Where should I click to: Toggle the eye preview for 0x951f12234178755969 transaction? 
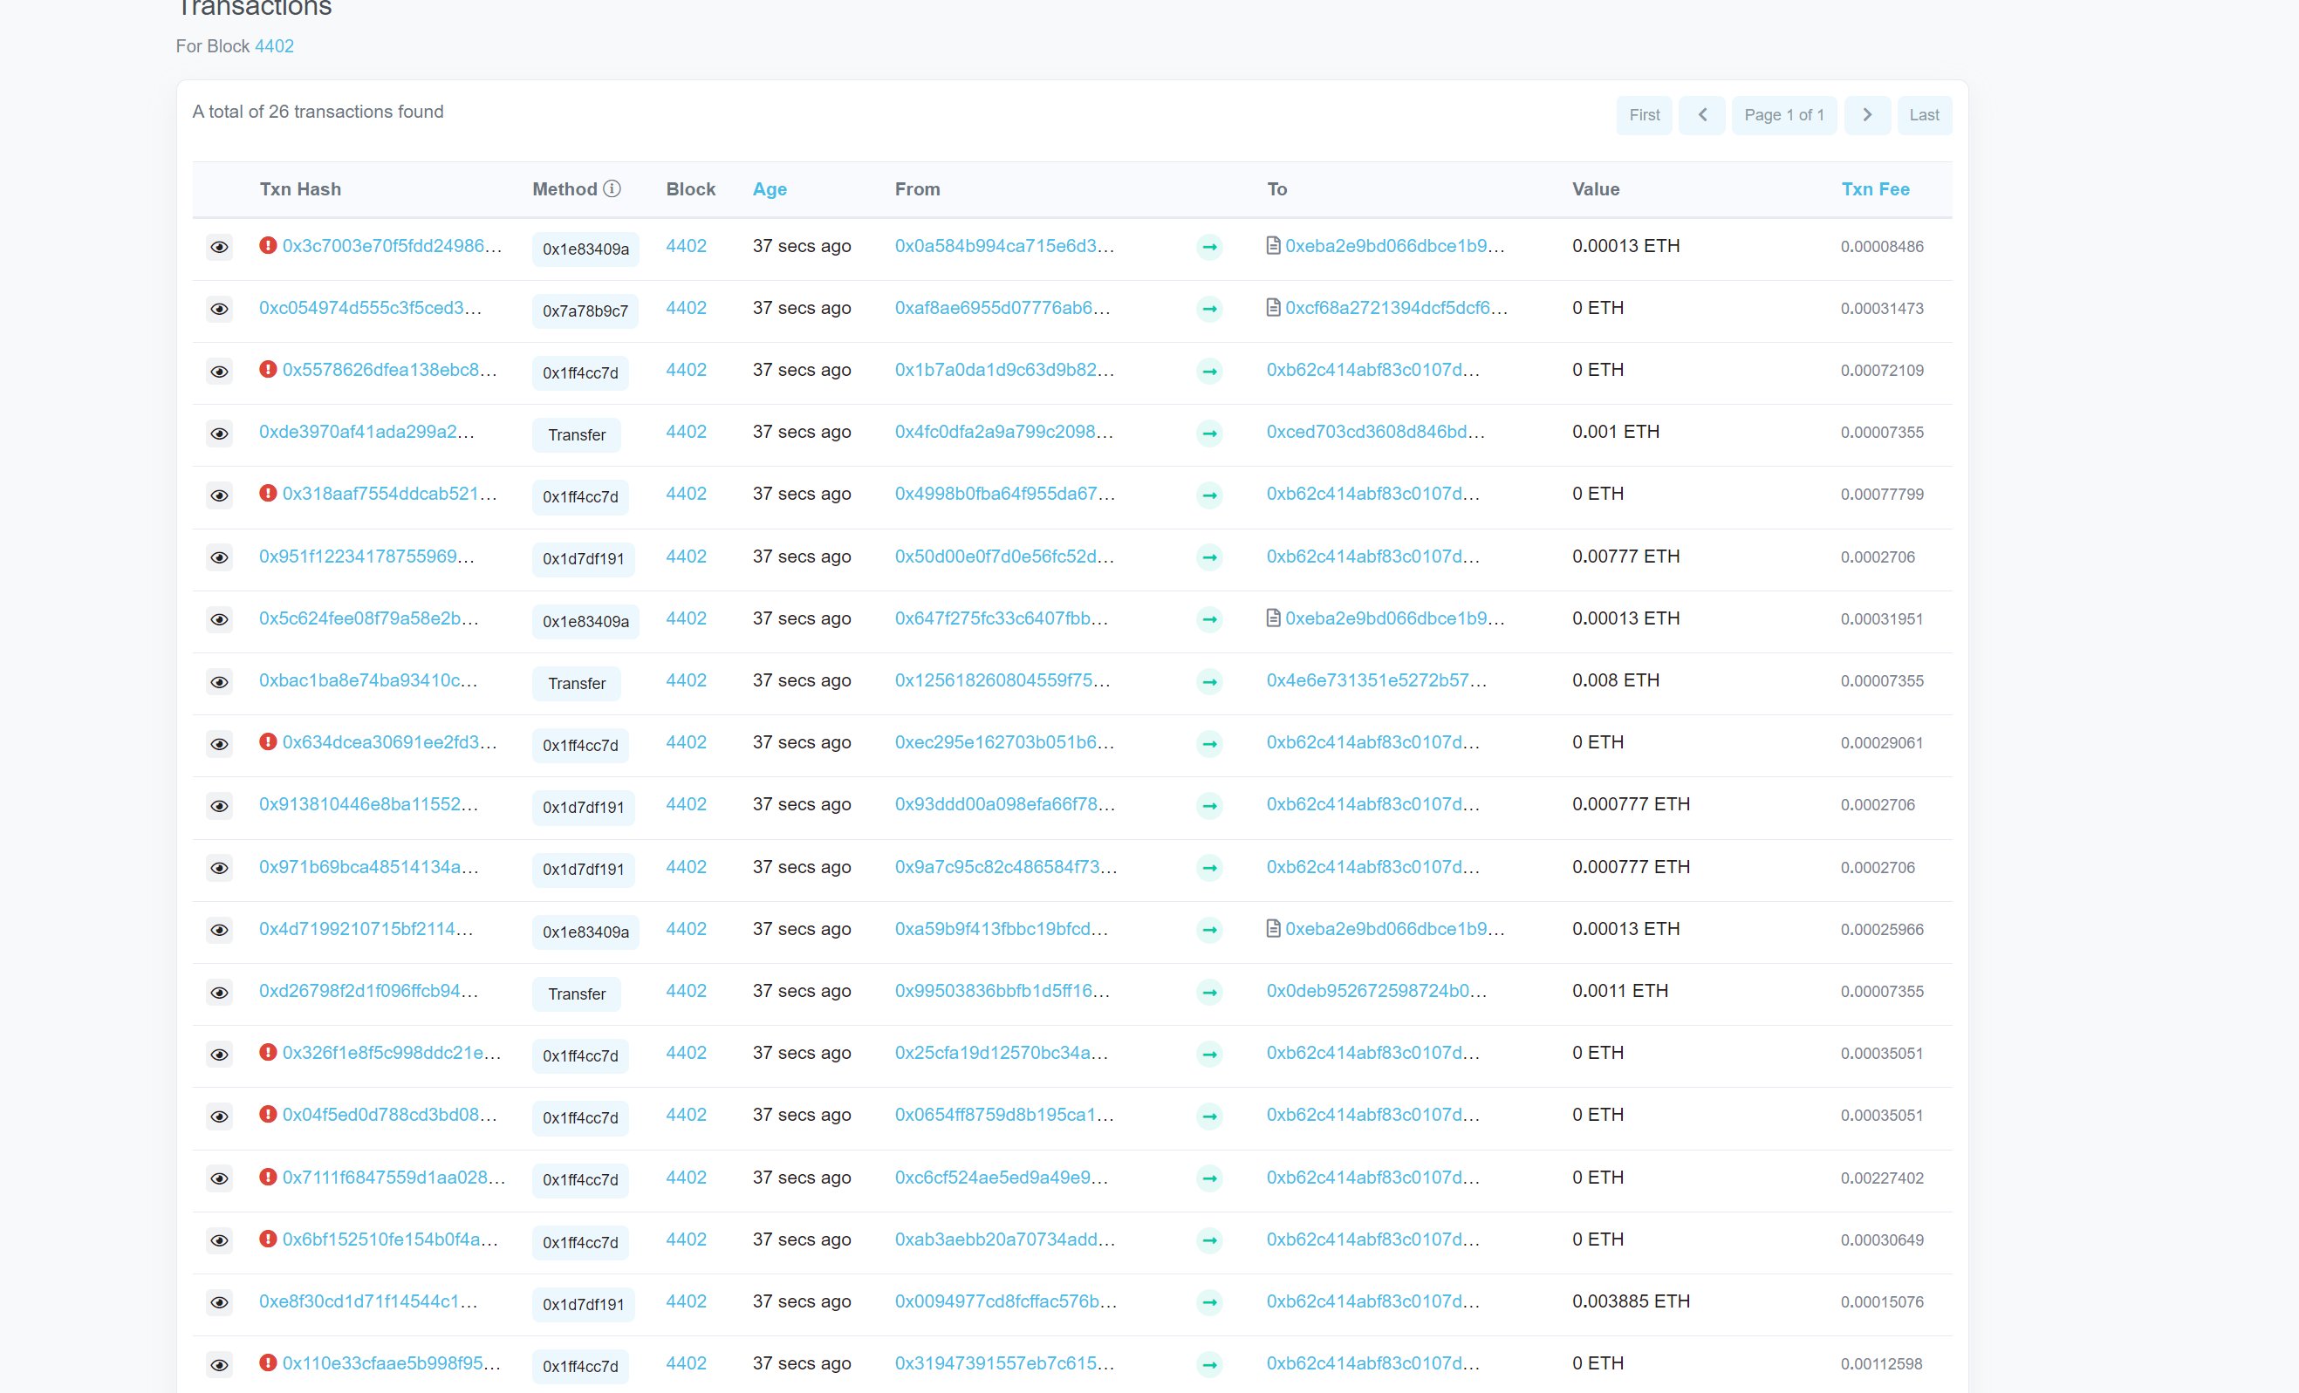point(219,558)
